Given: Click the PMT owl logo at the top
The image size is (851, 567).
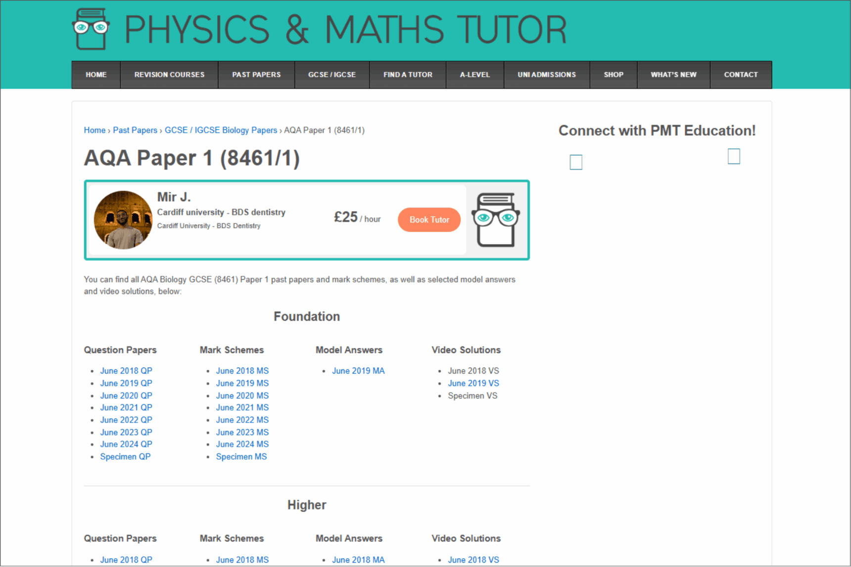Looking at the screenshot, I should pos(91,28).
